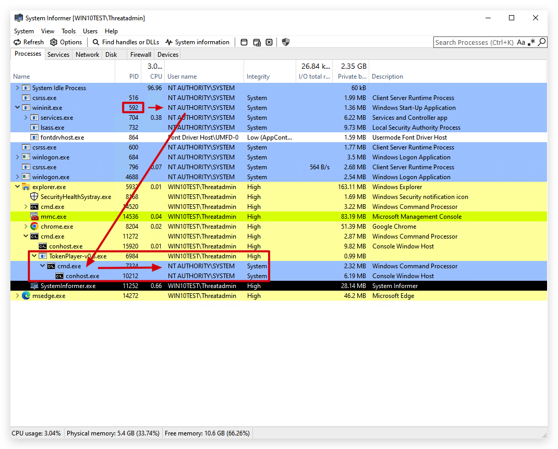Screen dimensions: 558x449
Task: Click Physical memory status bar entry
Action: click(x=113, y=433)
